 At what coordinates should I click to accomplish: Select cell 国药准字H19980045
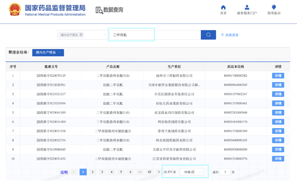click(x=51, y=150)
